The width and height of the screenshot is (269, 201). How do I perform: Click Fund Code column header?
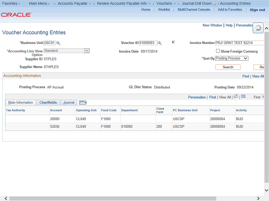pos(109,110)
